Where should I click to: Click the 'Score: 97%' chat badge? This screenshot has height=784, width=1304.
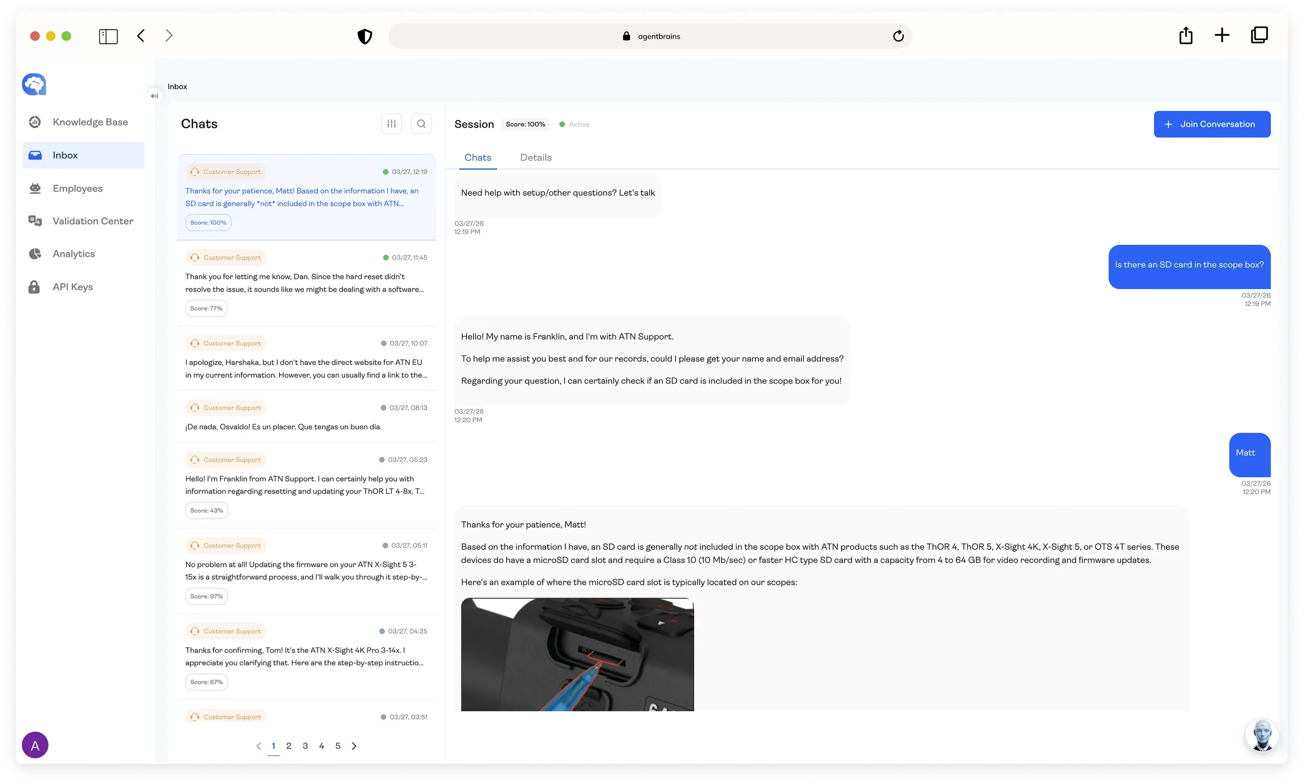(207, 597)
